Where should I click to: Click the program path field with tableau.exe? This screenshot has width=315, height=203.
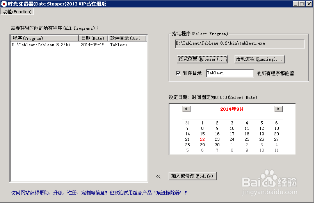click(x=240, y=43)
